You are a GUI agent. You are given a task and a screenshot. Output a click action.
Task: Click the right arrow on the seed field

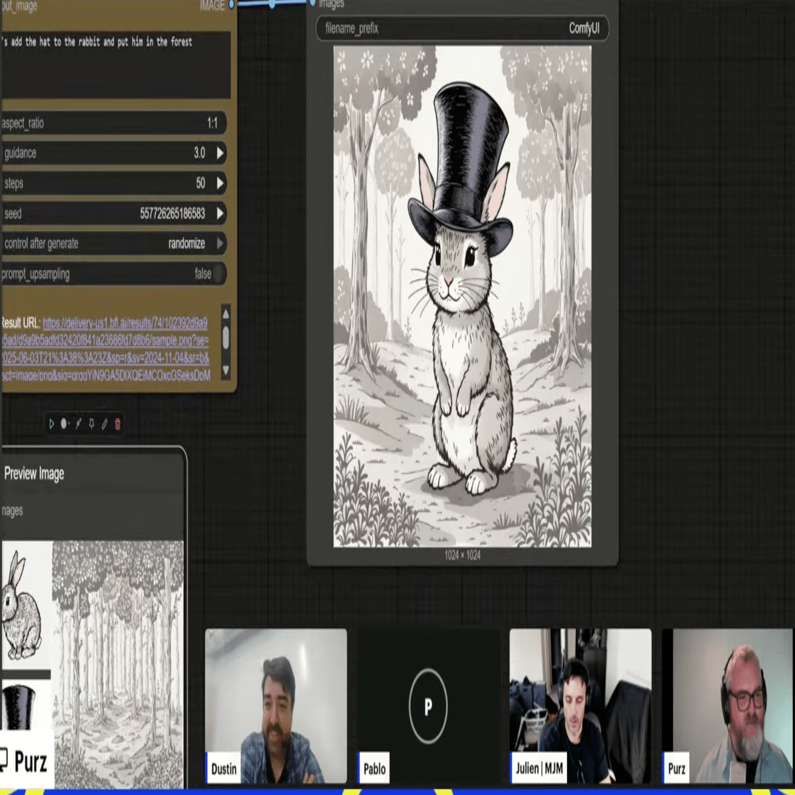220,214
